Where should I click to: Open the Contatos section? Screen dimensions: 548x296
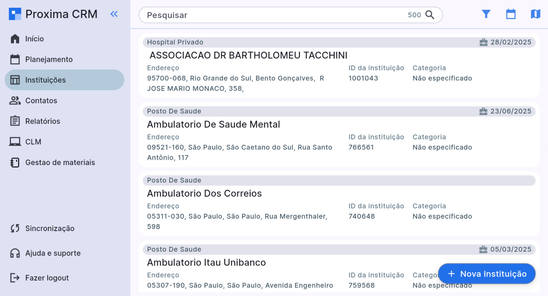coord(41,101)
